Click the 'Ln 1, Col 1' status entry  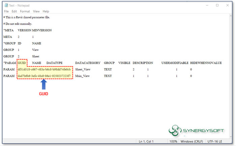146,142
